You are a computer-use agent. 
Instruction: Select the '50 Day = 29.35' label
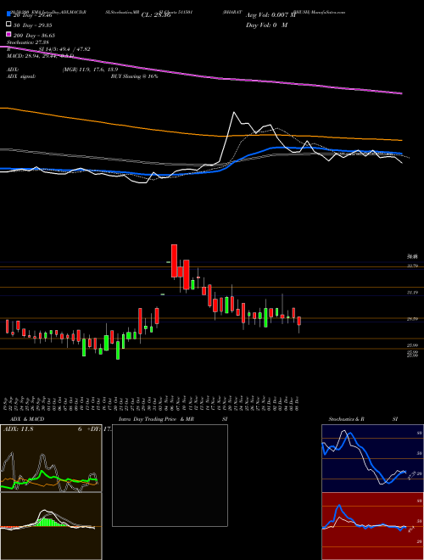[x=34, y=25]
